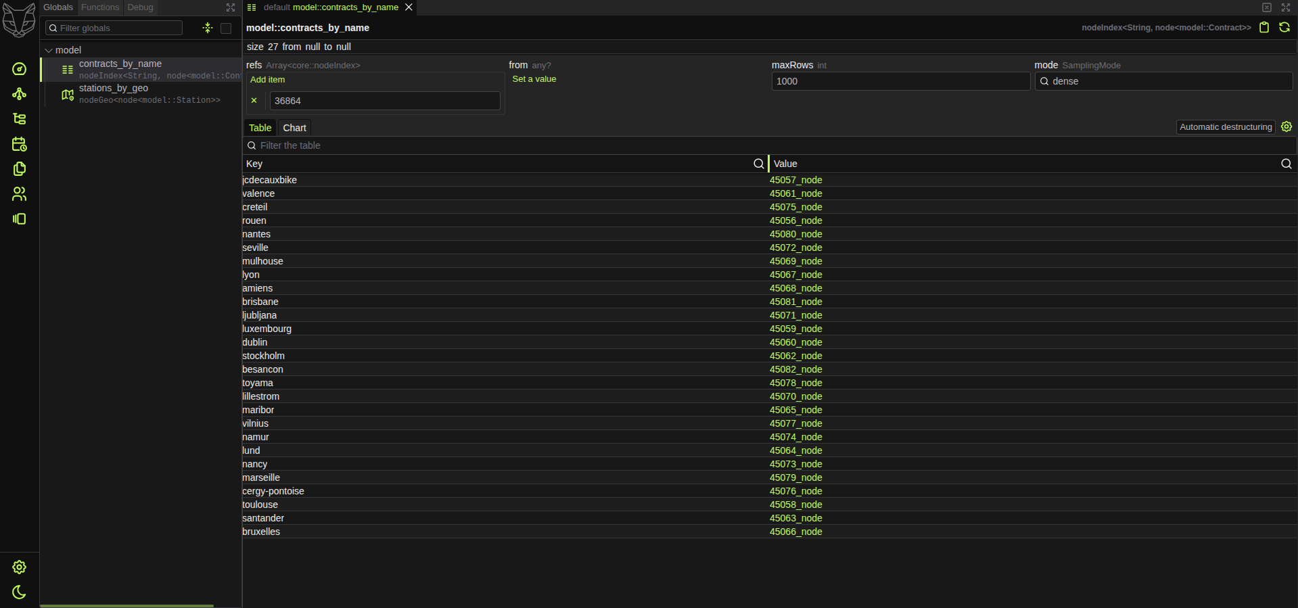Open the dashboard gauge sidebar icon
The image size is (1298, 608).
point(20,69)
